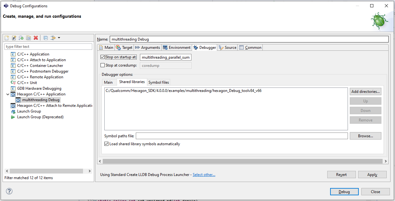The width and height of the screenshot is (395, 201).
Task: Toggle Stop at coredump checkbox
Action: pos(102,65)
